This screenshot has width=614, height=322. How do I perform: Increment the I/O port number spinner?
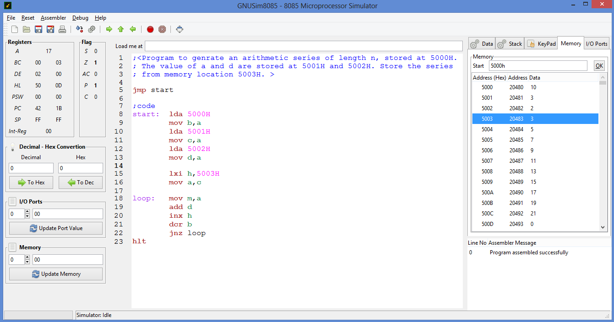coord(27,212)
